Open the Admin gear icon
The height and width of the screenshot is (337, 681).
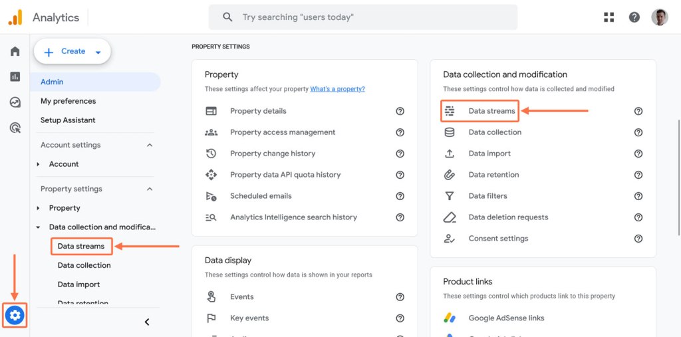click(x=15, y=315)
